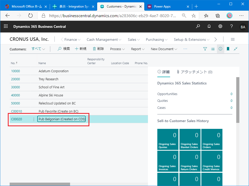Open the Ongoing Sales Invoices tile
Viewport: 249px width, 186px height.
pos(168,161)
